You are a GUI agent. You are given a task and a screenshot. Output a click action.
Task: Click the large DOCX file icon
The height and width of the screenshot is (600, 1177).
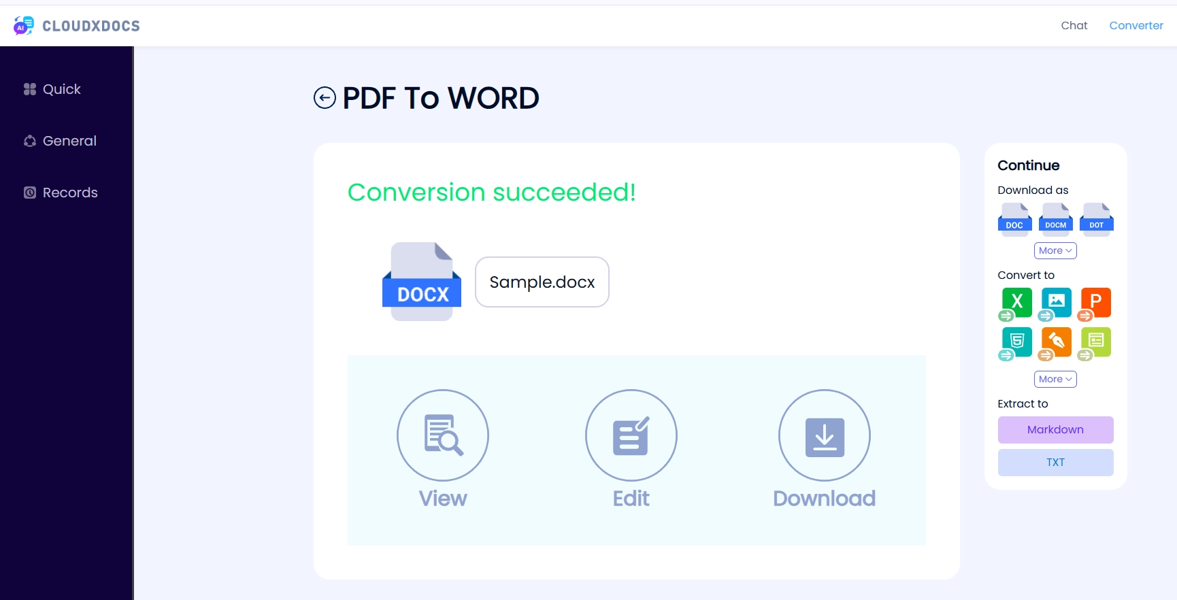[422, 282]
